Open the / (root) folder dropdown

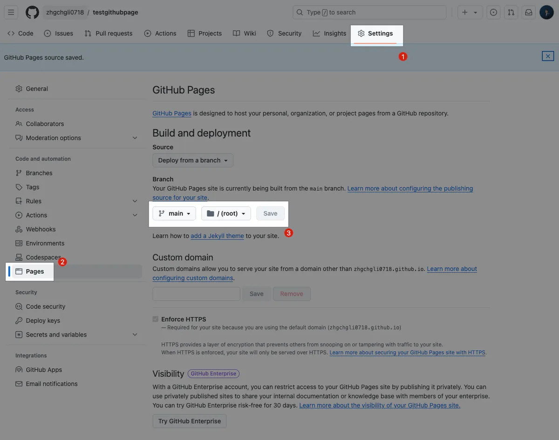point(226,213)
